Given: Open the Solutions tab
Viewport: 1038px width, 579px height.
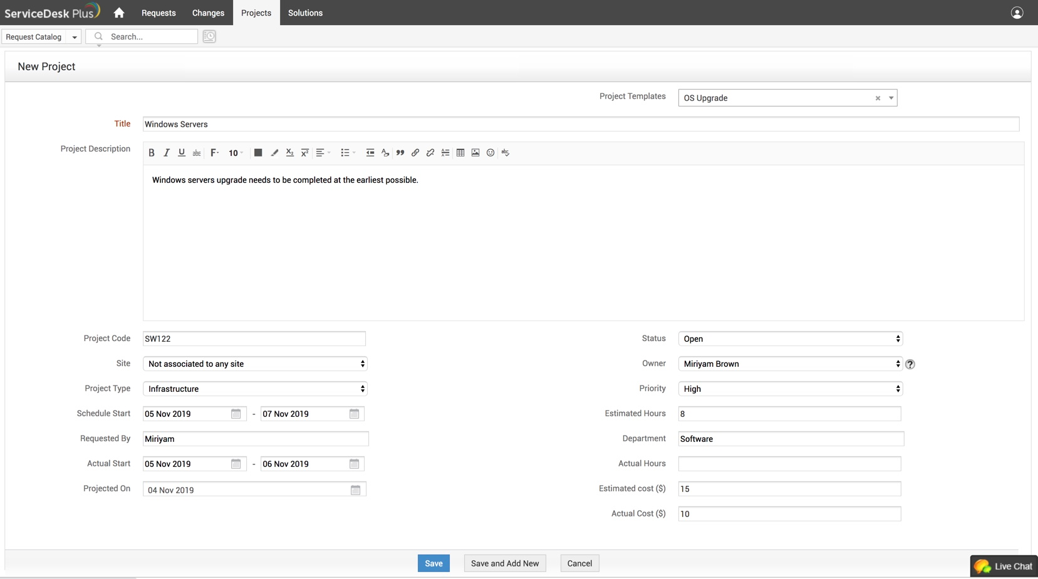Looking at the screenshot, I should 305,13.
